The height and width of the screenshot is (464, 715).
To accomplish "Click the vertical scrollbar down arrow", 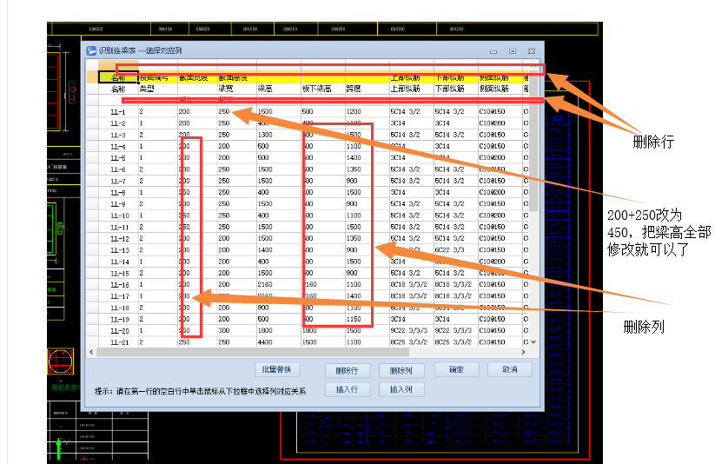I will 533,341.
